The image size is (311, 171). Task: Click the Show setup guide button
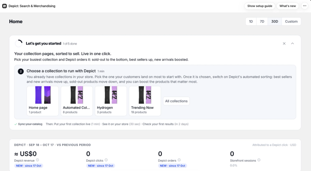[260, 6]
